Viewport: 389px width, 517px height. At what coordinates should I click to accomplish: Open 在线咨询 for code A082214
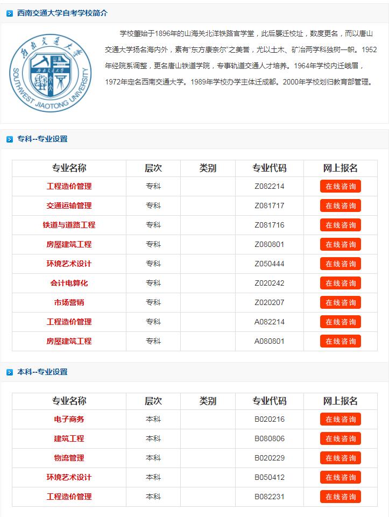(x=340, y=322)
